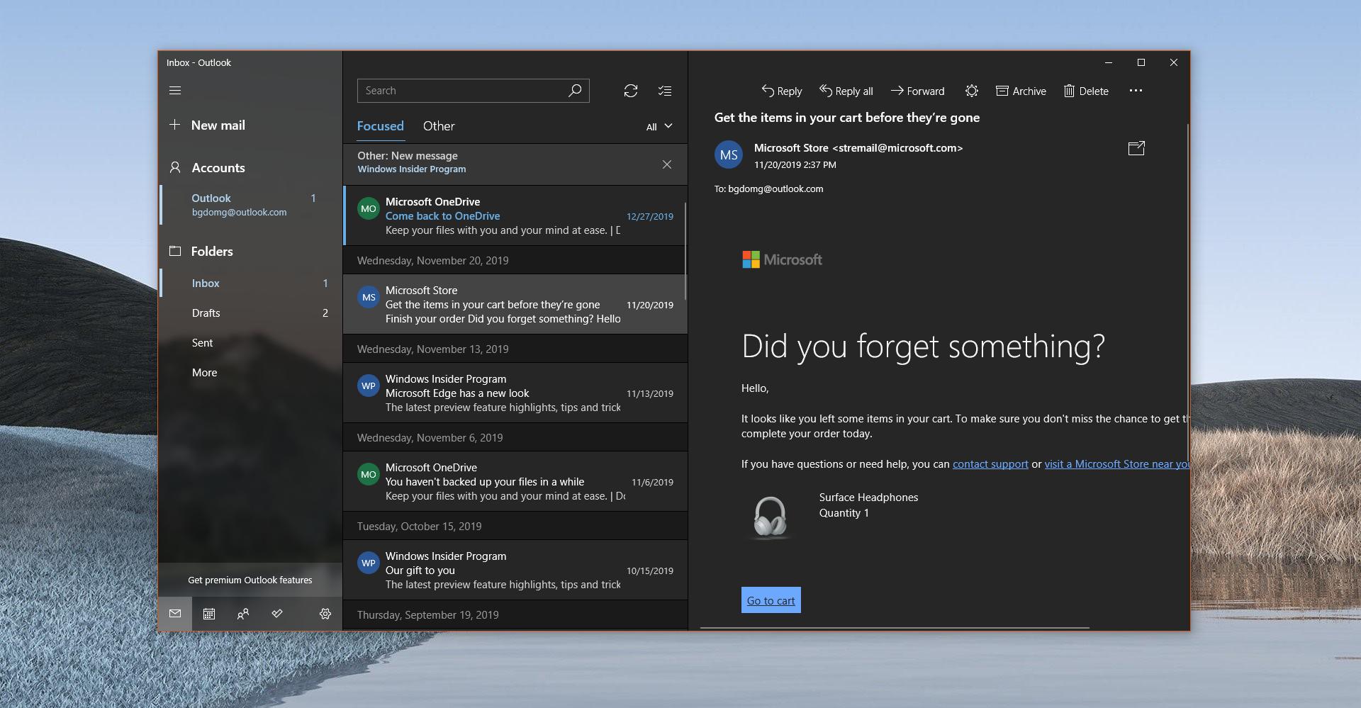Click the reading pane horizontal scrollbar

tap(895, 628)
